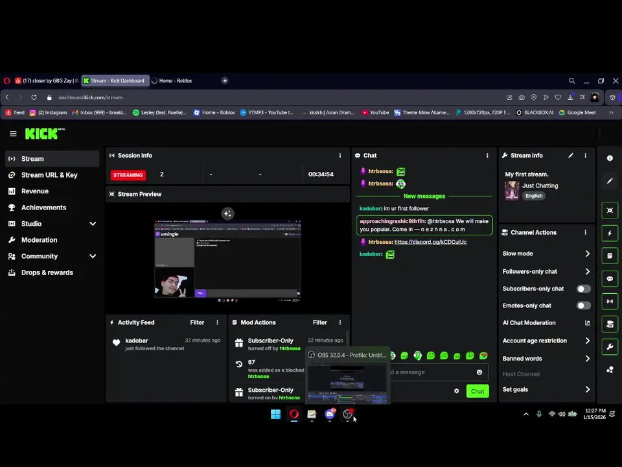Viewport: 622px width, 467px height.
Task: Edit Stream info with pencil icon
Action: coord(570,156)
